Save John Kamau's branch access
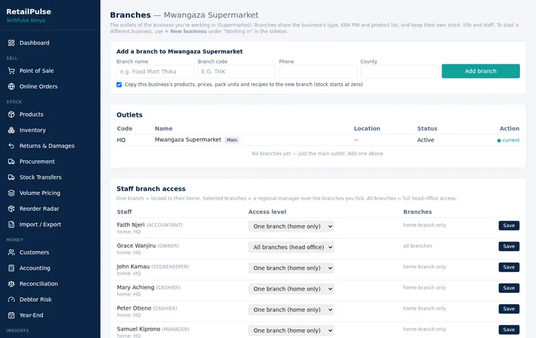 [509, 267]
